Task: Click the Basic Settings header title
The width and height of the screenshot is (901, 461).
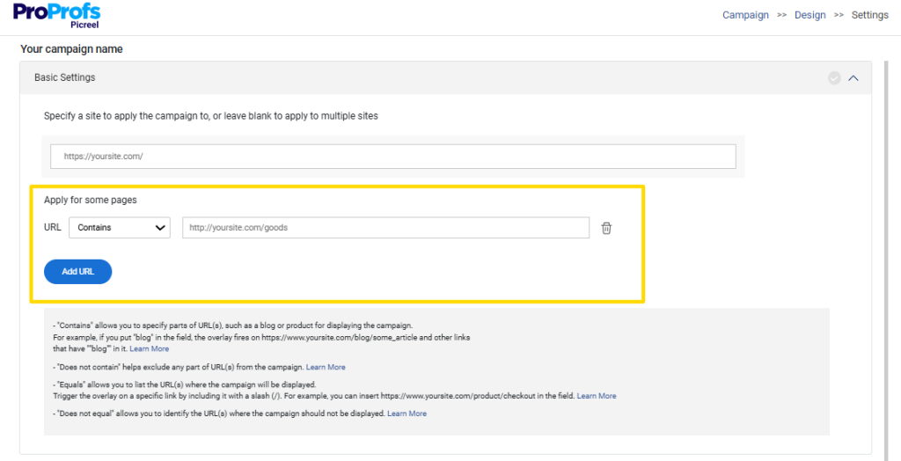Action: click(65, 77)
